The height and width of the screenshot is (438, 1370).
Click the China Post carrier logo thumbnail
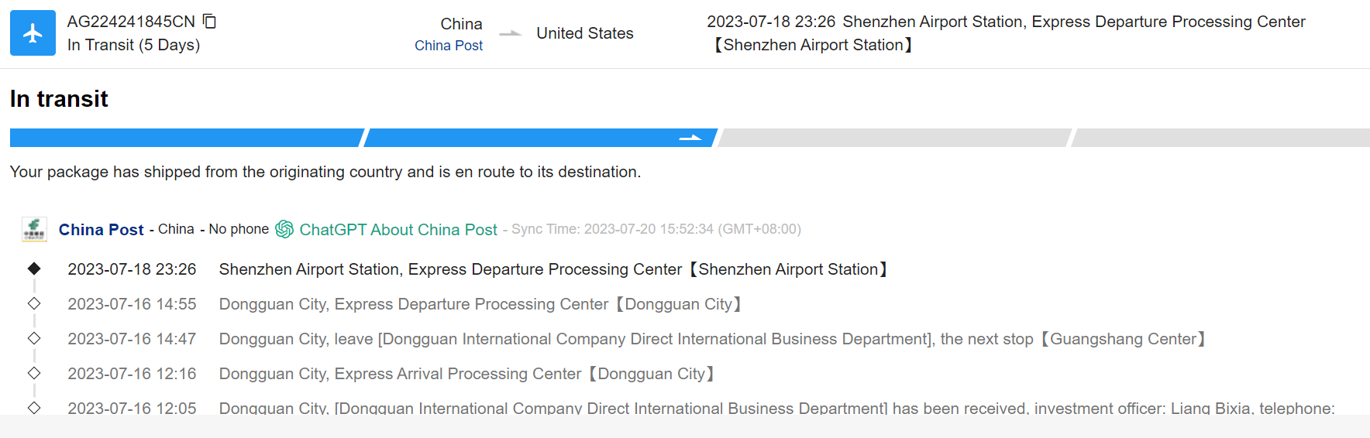(x=34, y=229)
